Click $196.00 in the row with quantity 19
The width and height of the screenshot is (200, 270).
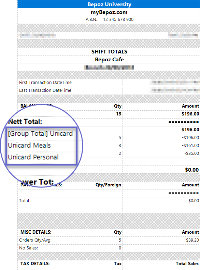tap(190, 114)
